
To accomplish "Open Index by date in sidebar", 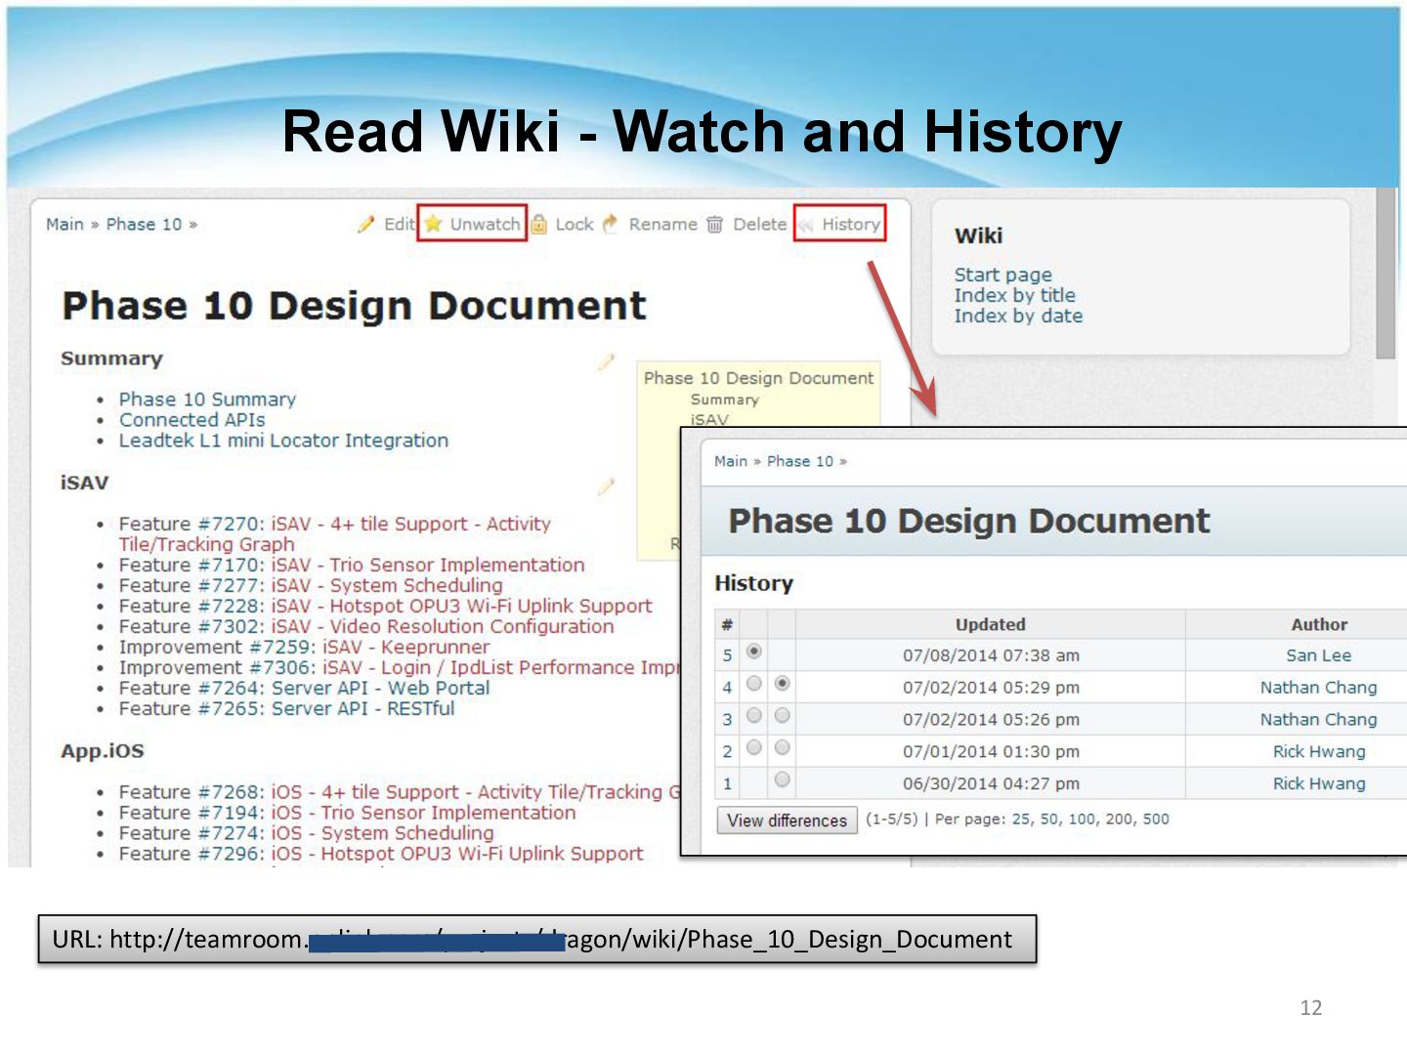I will click(x=1019, y=316).
